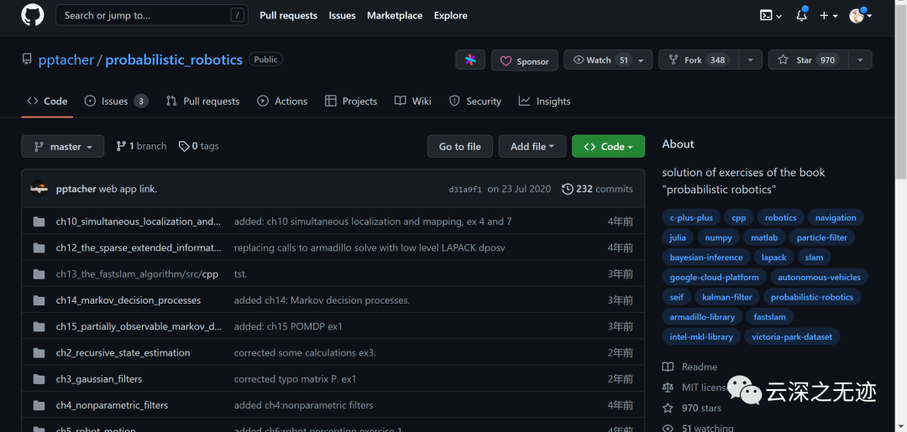The height and width of the screenshot is (432, 907).
Task: Click the ch2_recursive_state_estimation folder icon
Action: (x=39, y=352)
